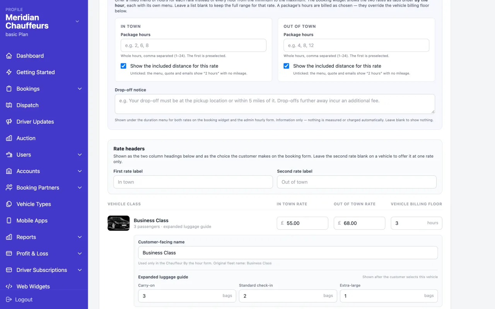
Task: Click the Accounts building icon
Action: [x=9, y=171]
